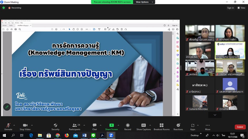Image resolution: width=248 pixels, height=139 pixels.
Task: Expand captions options arrow
Action: 150,125
